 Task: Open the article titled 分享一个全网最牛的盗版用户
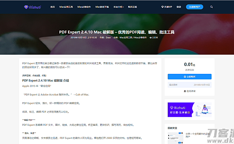(198, 135)
